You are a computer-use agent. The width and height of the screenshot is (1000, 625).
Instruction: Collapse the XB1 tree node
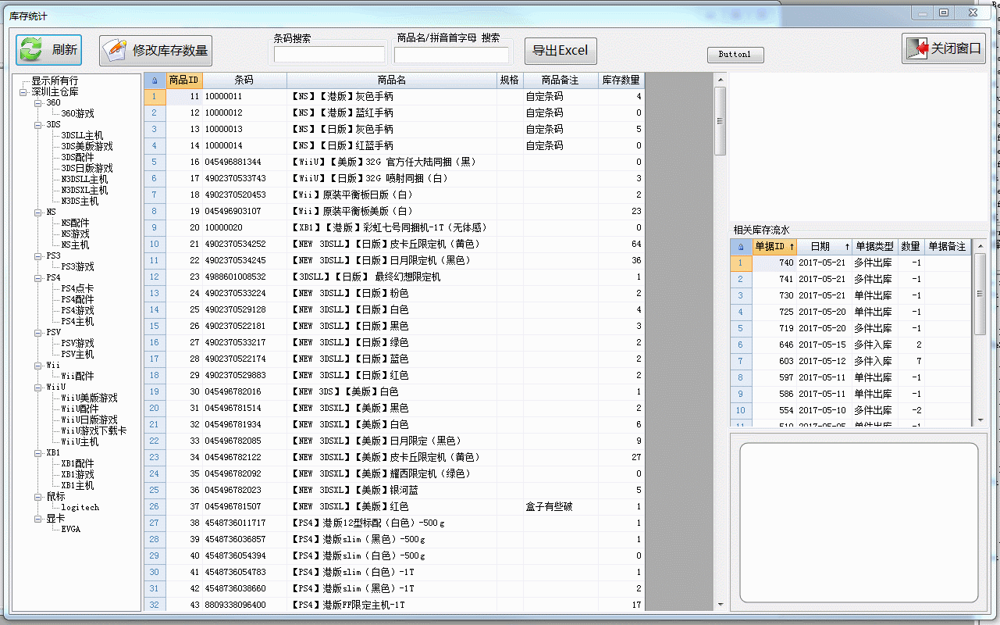[38, 453]
